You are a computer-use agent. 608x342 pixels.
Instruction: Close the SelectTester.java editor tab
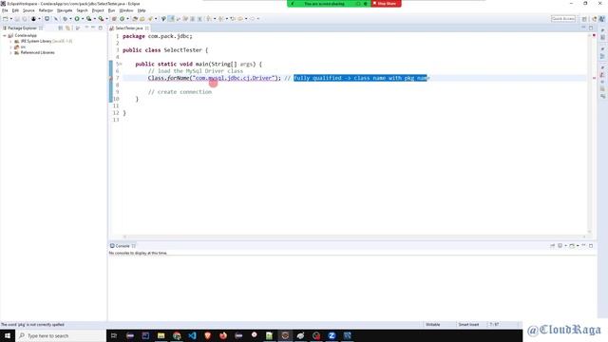click(x=147, y=28)
